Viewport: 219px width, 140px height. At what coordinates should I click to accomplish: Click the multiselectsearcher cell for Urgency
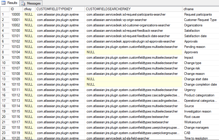point(133,90)
